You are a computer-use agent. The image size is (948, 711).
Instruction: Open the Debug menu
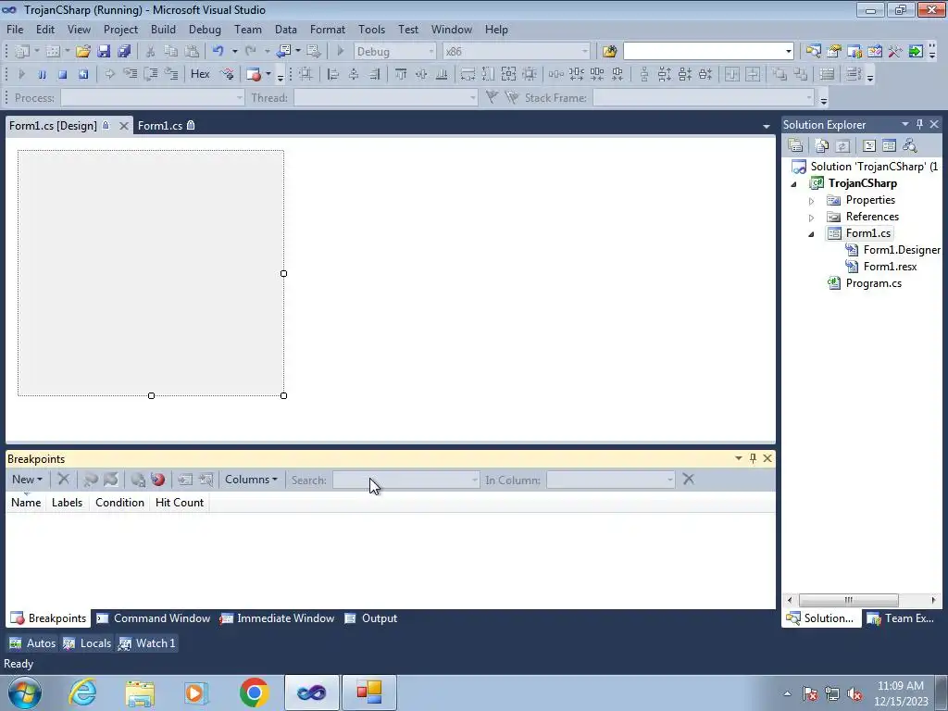pyautogui.click(x=205, y=29)
